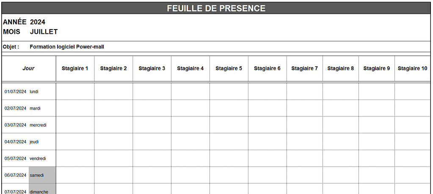Viewport: 433px width, 194px height.
Task: Click Stagiaire 5 presence cell for mercredi
Action: tap(229, 125)
